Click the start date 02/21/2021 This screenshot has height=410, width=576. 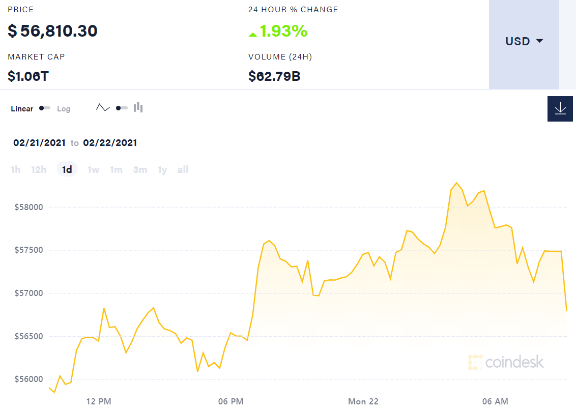click(x=40, y=143)
